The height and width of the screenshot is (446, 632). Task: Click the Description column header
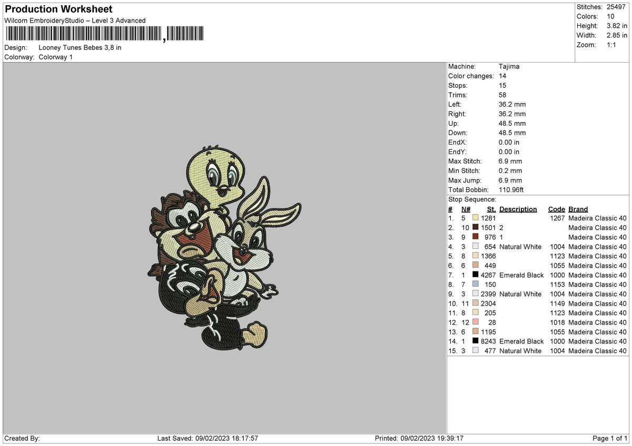click(x=518, y=209)
